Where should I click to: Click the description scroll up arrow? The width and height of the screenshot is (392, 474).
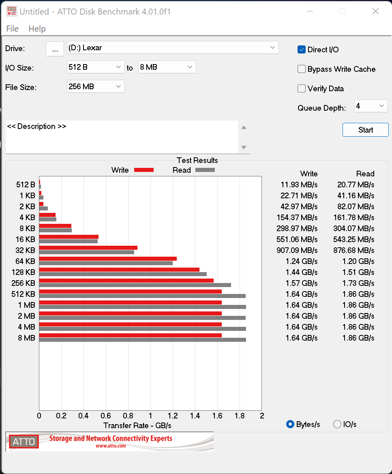[x=244, y=128]
